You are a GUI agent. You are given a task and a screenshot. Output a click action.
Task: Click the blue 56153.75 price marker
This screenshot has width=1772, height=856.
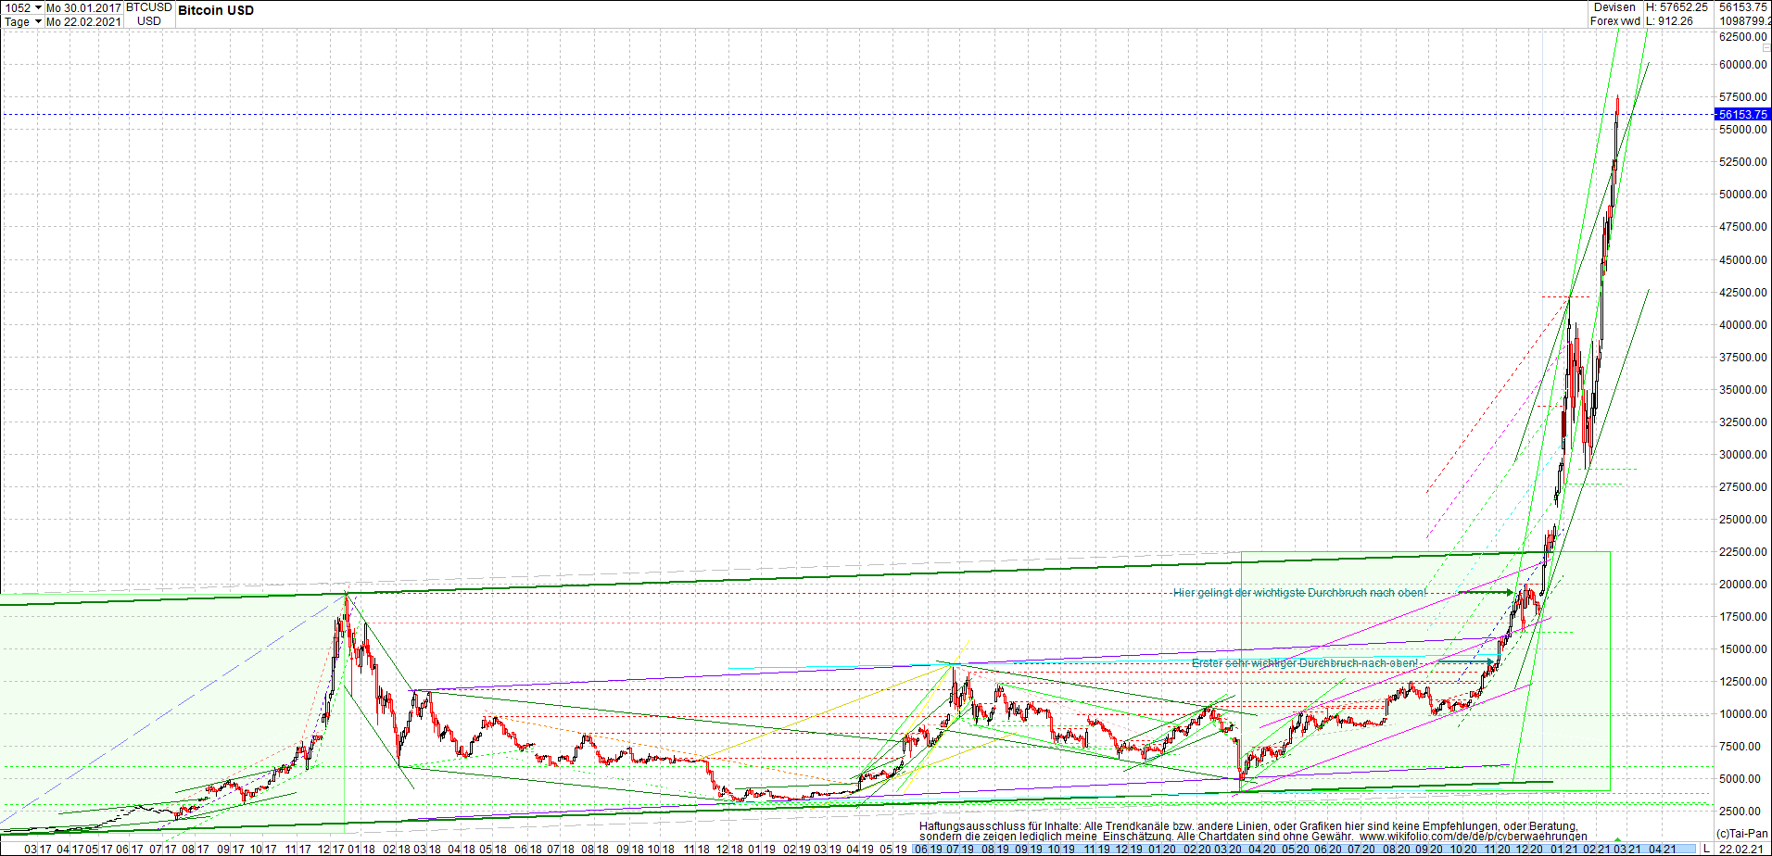pos(1742,115)
